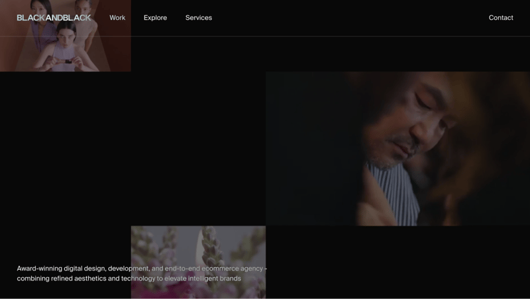This screenshot has height=299, width=530.
Task: Go to the Explore page
Action: click(155, 18)
